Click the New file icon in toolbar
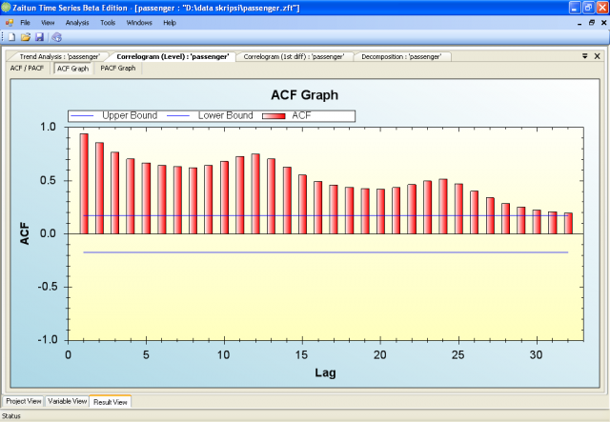Image resolution: width=610 pixels, height=422 pixels. click(11, 36)
